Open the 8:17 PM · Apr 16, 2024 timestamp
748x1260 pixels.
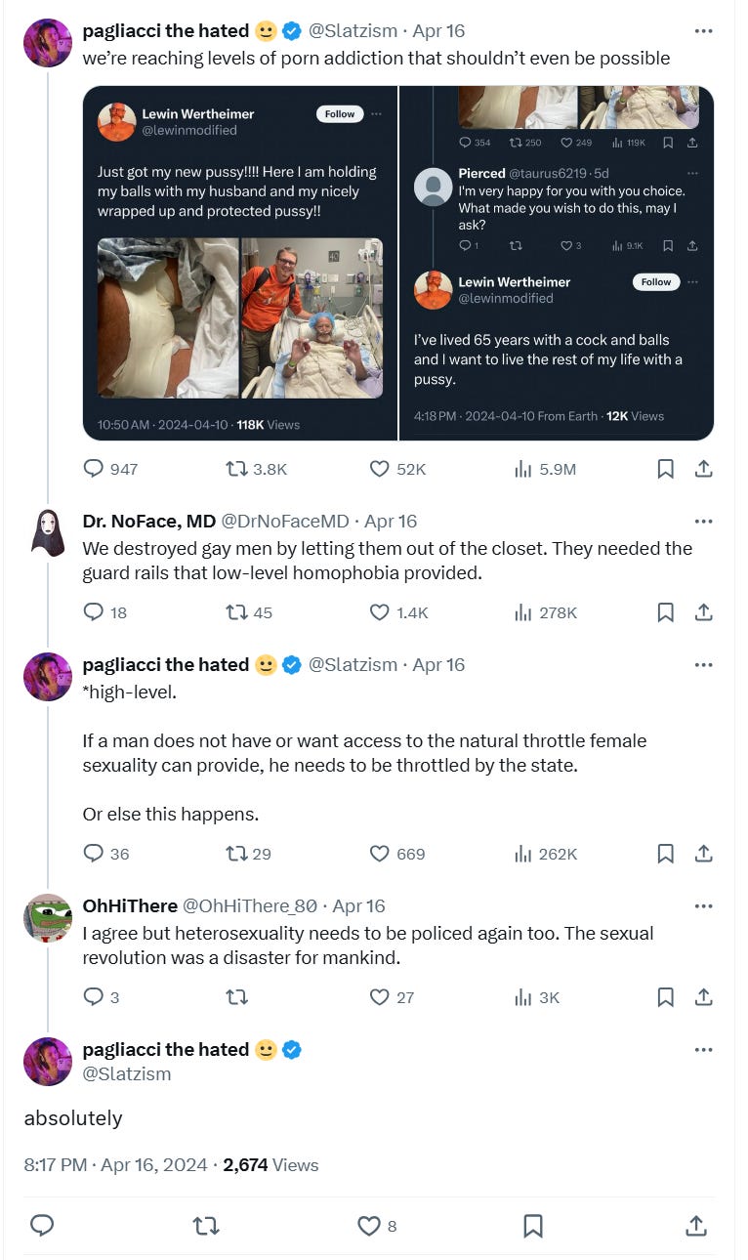(115, 1164)
